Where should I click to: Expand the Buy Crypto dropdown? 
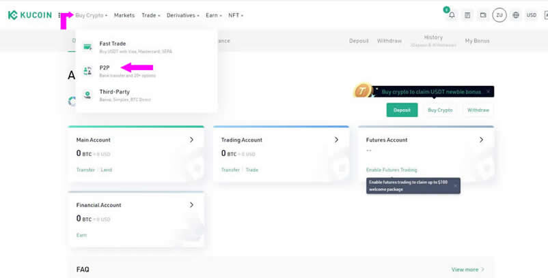click(91, 15)
